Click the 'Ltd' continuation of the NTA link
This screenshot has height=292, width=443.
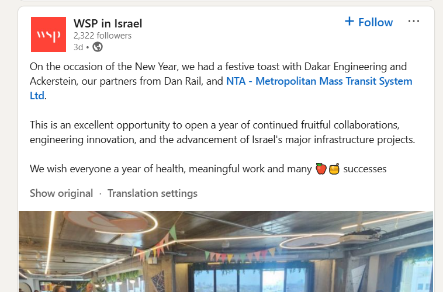(37, 95)
